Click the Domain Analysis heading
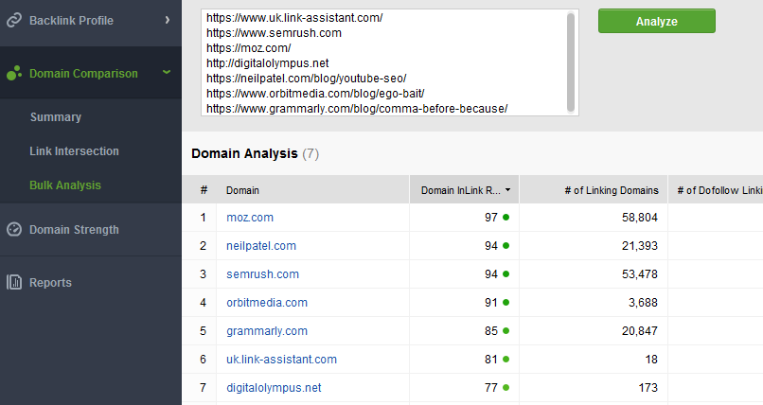 click(x=244, y=153)
